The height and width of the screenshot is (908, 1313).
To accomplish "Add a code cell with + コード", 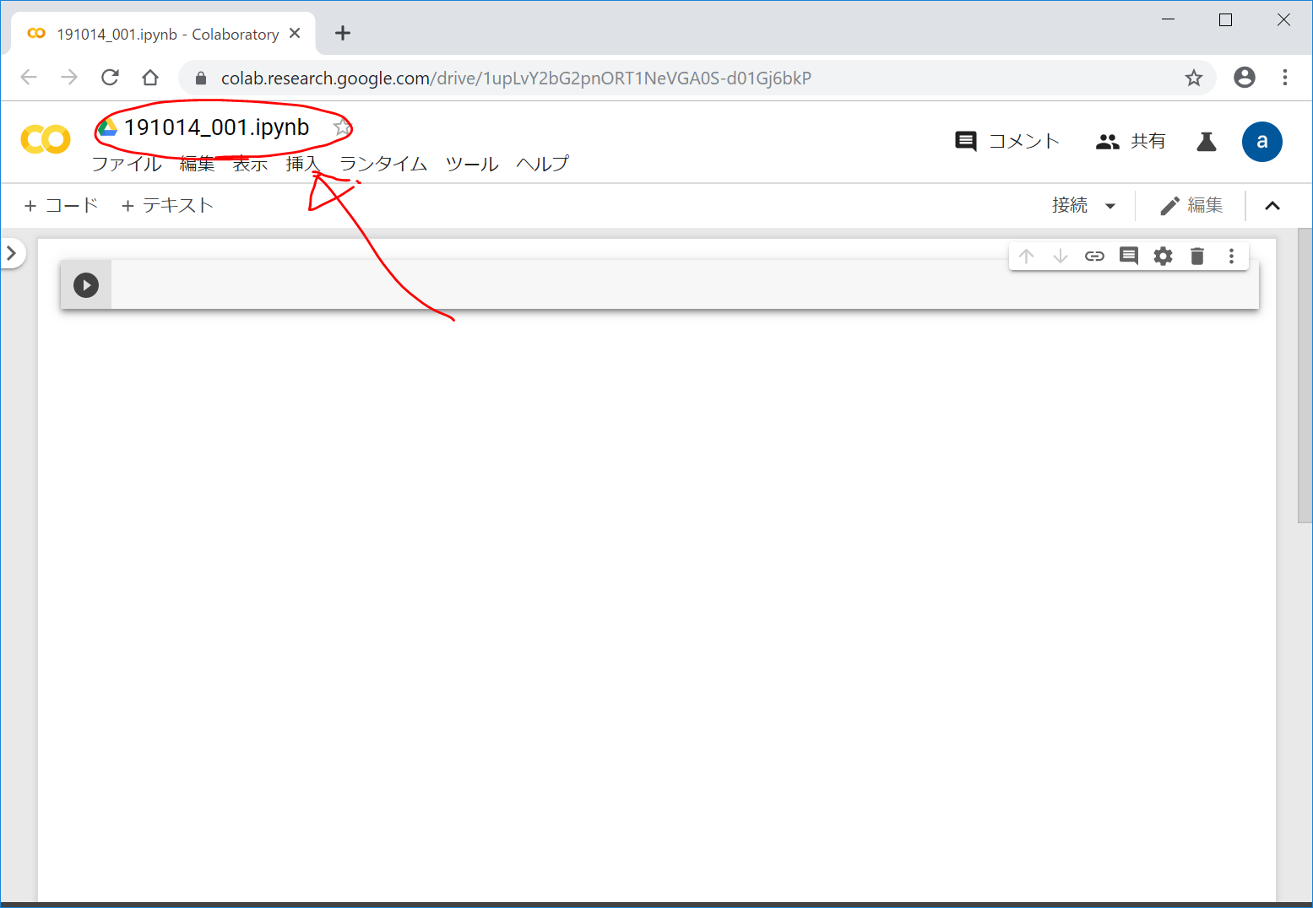I will (62, 206).
